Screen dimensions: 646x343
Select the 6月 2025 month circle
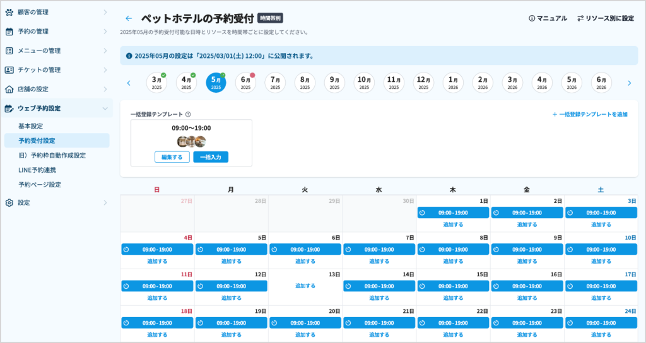click(245, 83)
